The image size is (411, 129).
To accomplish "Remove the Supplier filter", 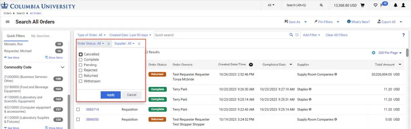I will tap(139, 44).
